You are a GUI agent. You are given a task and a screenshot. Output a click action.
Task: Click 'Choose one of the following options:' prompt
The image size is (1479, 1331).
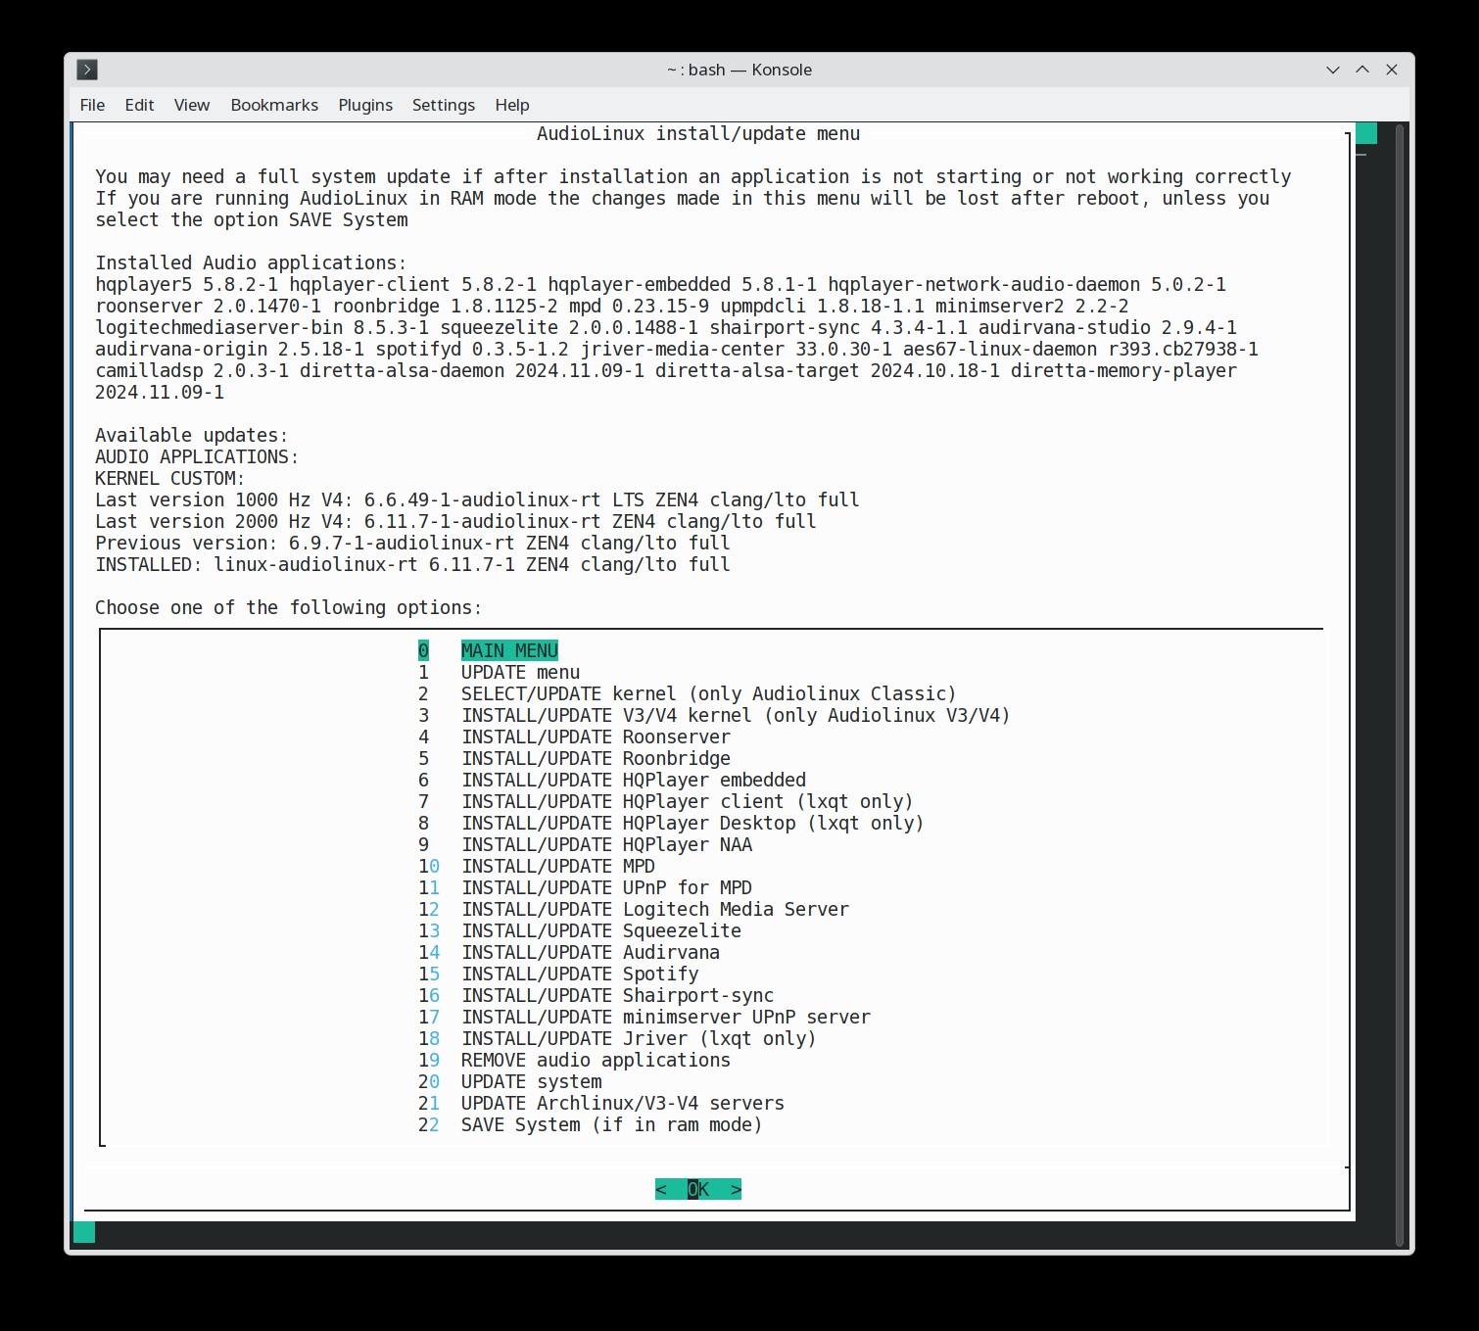click(x=288, y=607)
